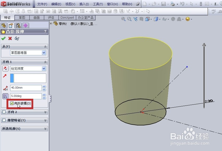Open the 插入(I) menu
The image size is (222, 151).
(84, 4)
